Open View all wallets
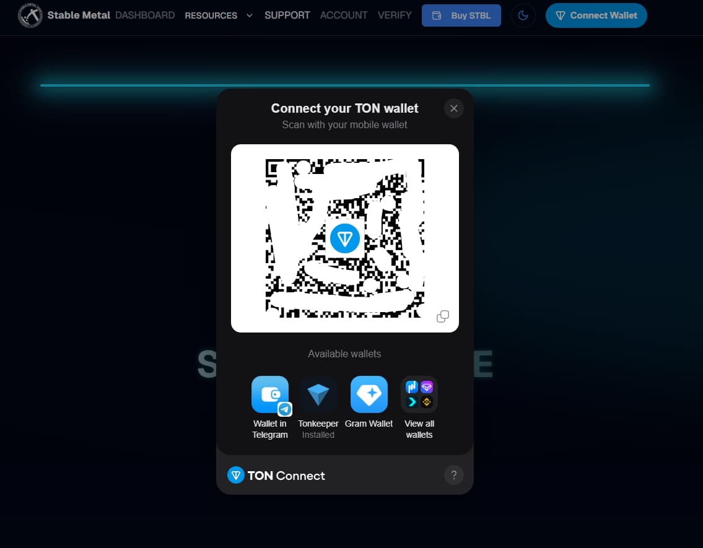 click(x=419, y=408)
